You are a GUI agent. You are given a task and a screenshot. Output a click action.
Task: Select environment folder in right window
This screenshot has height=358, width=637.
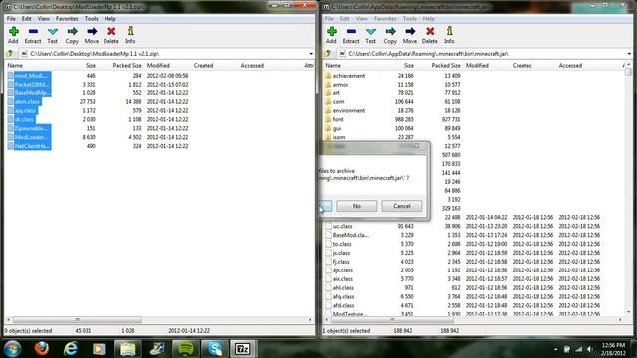tap(349, 110)
